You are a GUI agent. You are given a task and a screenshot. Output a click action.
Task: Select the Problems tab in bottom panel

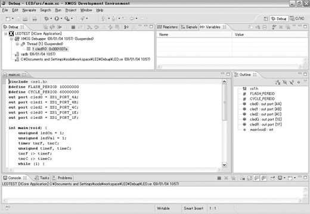(x=63, y=178)
